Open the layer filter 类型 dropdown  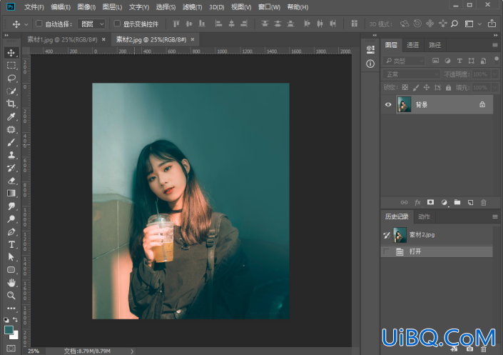(x=405, y=61)
